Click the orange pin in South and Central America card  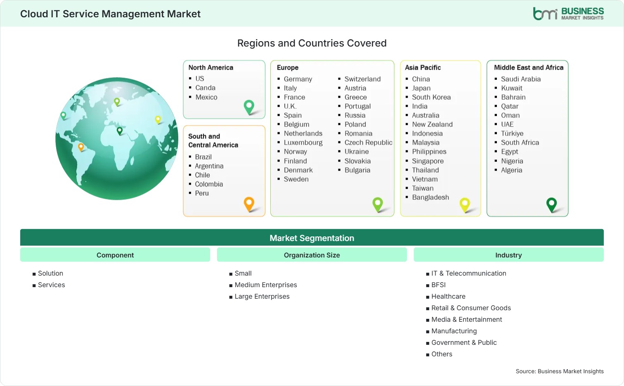click(x=249, y=204)
